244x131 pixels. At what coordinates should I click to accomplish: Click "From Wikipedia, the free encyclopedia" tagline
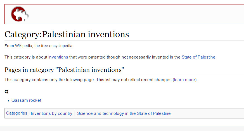(x=38, y=46)
